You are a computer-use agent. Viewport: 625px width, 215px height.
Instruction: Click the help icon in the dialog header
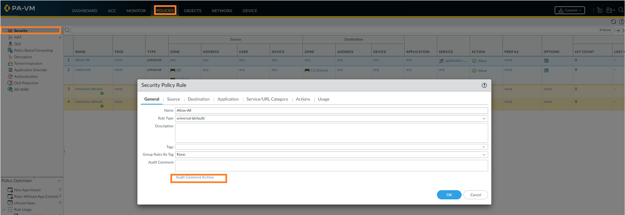click(484, 85)
